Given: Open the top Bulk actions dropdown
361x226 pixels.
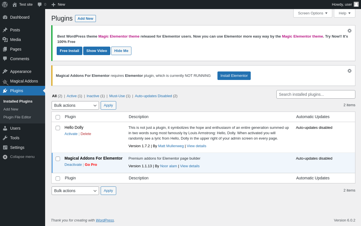Looking at the screenshot, I should [x=75, y=105].
